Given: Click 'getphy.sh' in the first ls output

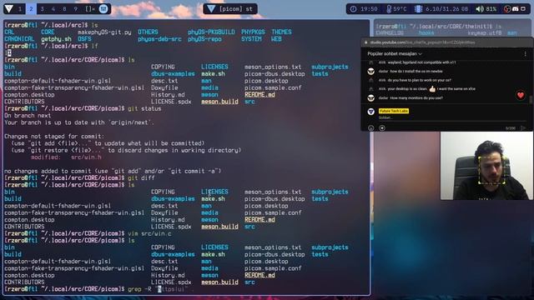Looking at the screenshot, I should [x=56, y=39].
